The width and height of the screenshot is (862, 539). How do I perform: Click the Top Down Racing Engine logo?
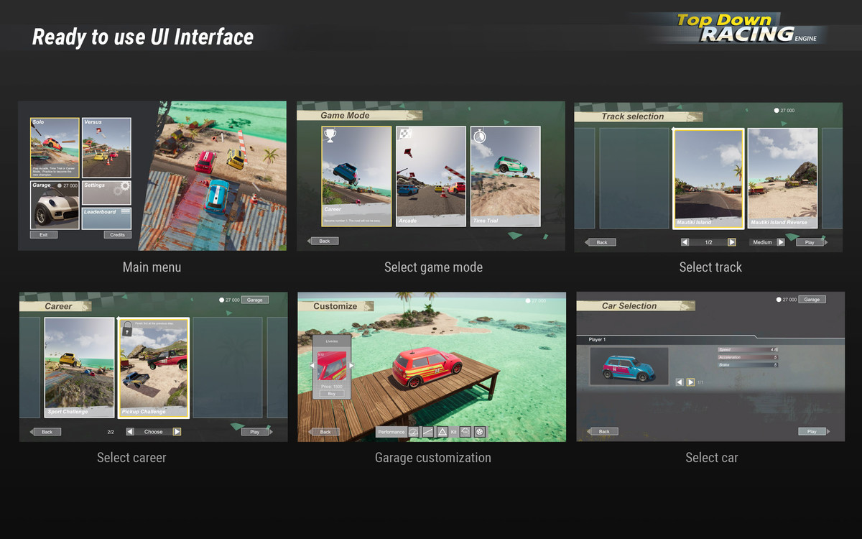747,29
